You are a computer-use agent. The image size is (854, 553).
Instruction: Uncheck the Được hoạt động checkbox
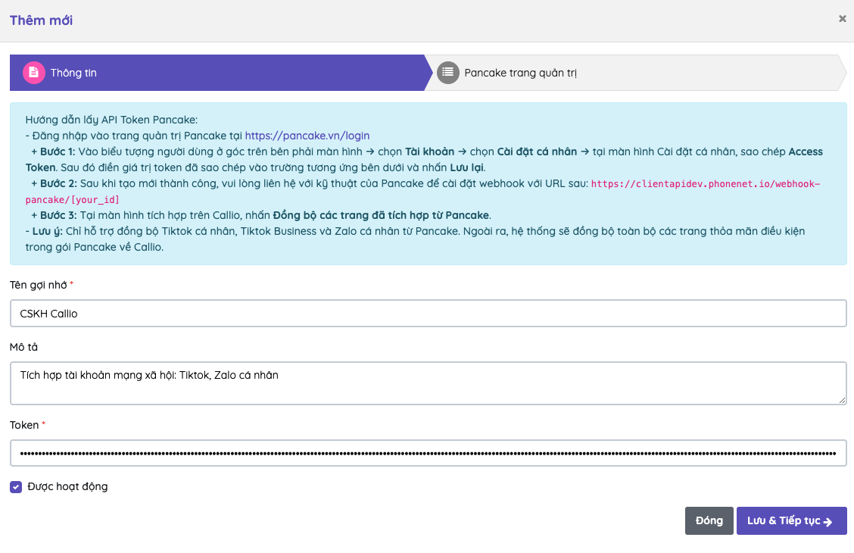pyautogui.click(x=16, y=487)
